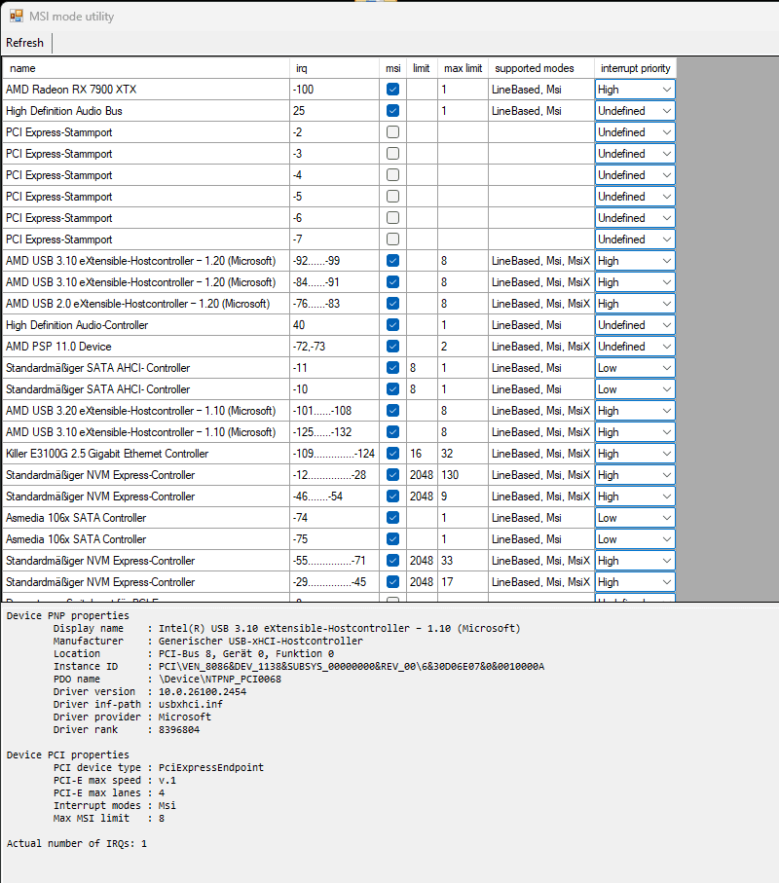
Task: Click irq cell 25 for High Definition Audio Bus
Action: tap(335, 110)
